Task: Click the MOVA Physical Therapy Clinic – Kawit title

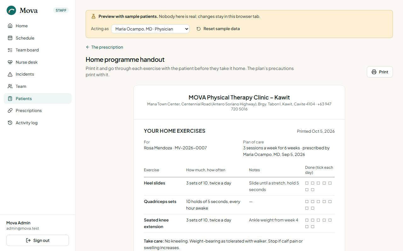Action: (239, 97)
